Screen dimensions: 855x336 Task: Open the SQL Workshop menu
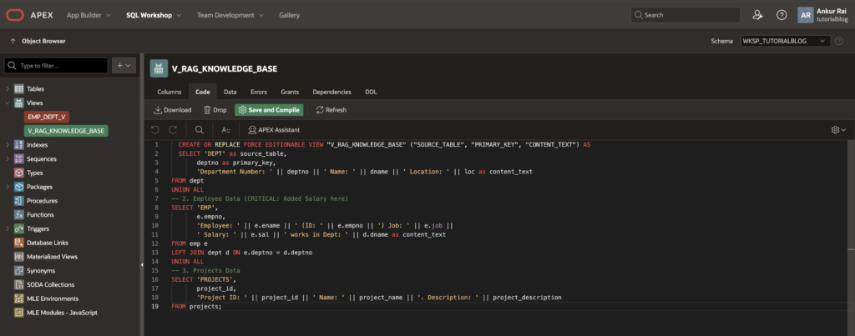pyautogui.click(x=149, y=15)
